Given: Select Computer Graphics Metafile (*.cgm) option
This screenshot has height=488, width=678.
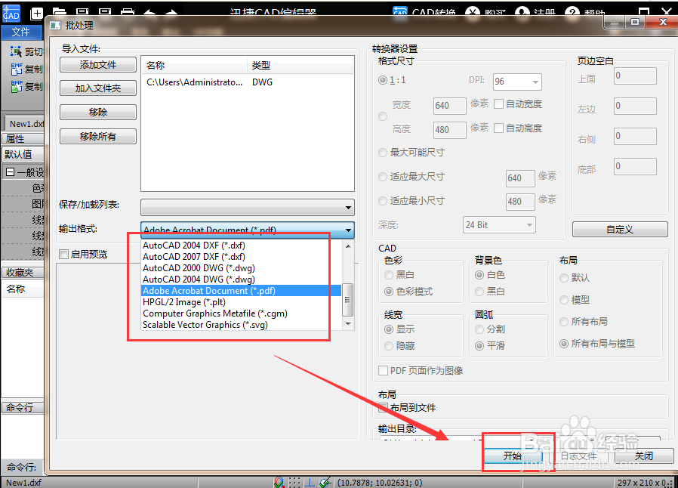Looking at the screenshot, I should pyautogui.click(x=242, y=313).
